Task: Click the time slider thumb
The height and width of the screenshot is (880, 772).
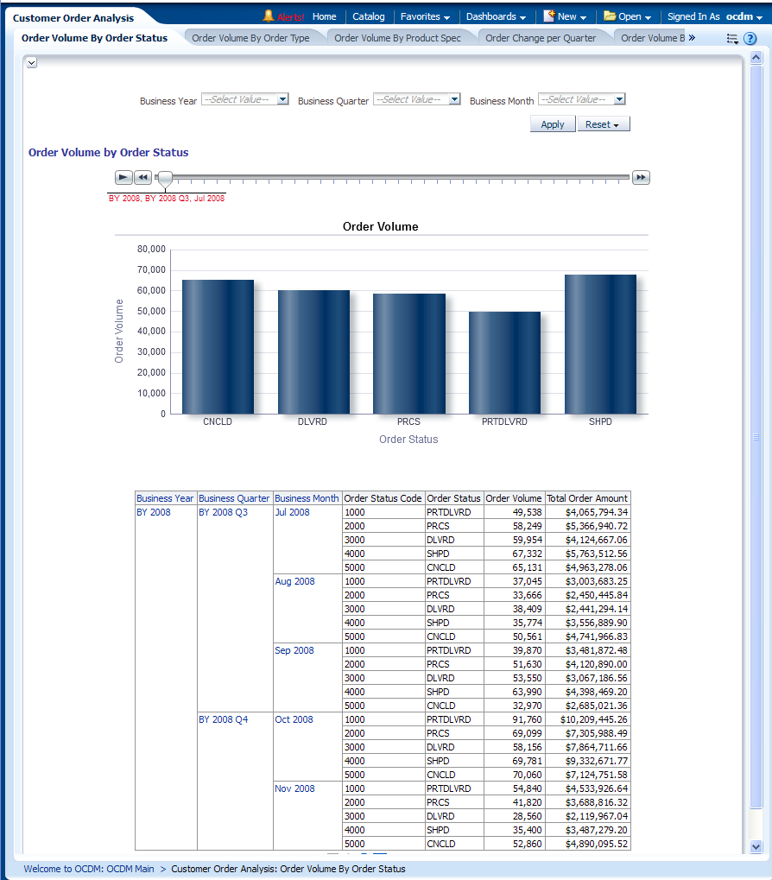Action: tap(165, 178)
